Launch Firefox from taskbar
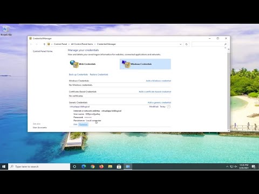The height and width of the screenshot is (194, 259). (x=101, y=167)
